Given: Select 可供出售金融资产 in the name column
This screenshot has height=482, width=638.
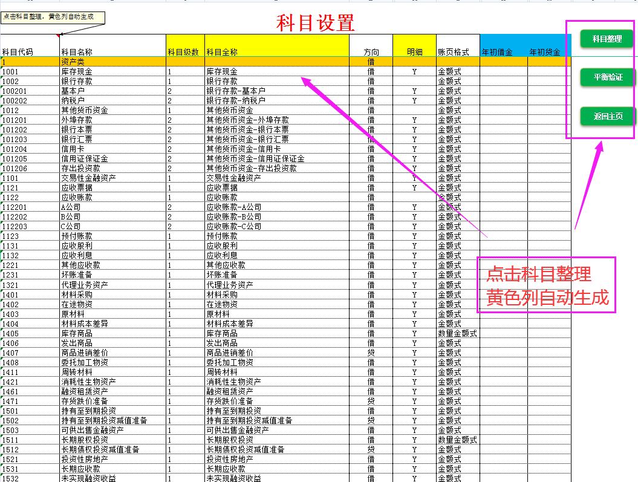Looking at the screenshot, I should click(112, 431).
